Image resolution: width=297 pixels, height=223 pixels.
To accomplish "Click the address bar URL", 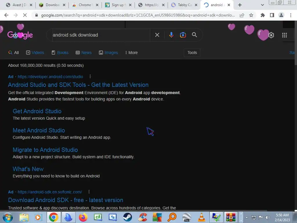I will (x=138, y=15).
